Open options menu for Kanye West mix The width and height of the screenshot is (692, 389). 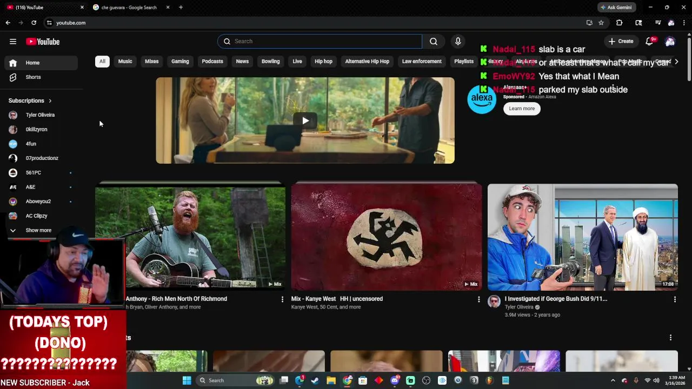tap(478, 299)
